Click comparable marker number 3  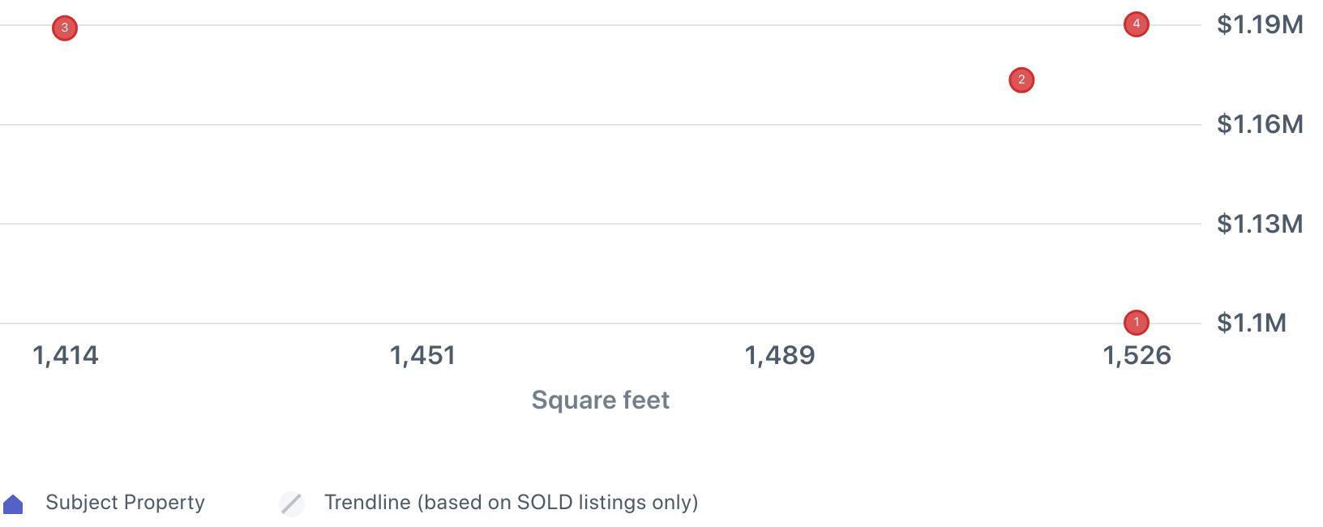[x=65, y=28]
